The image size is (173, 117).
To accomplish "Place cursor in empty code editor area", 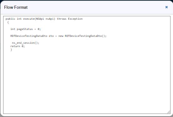I will (x=87, y=81).
